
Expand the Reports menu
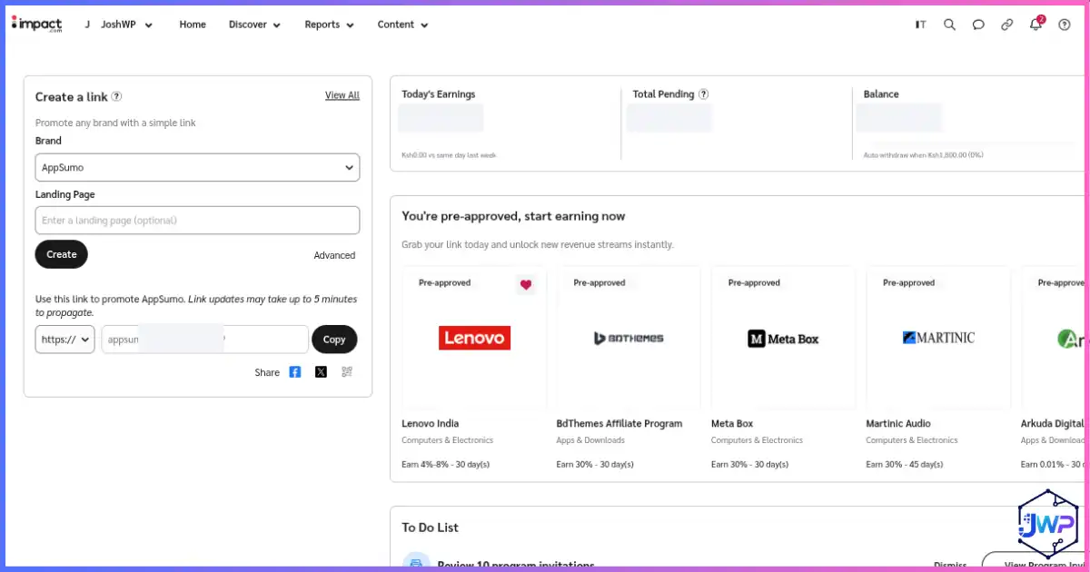[x=329, y=25]
